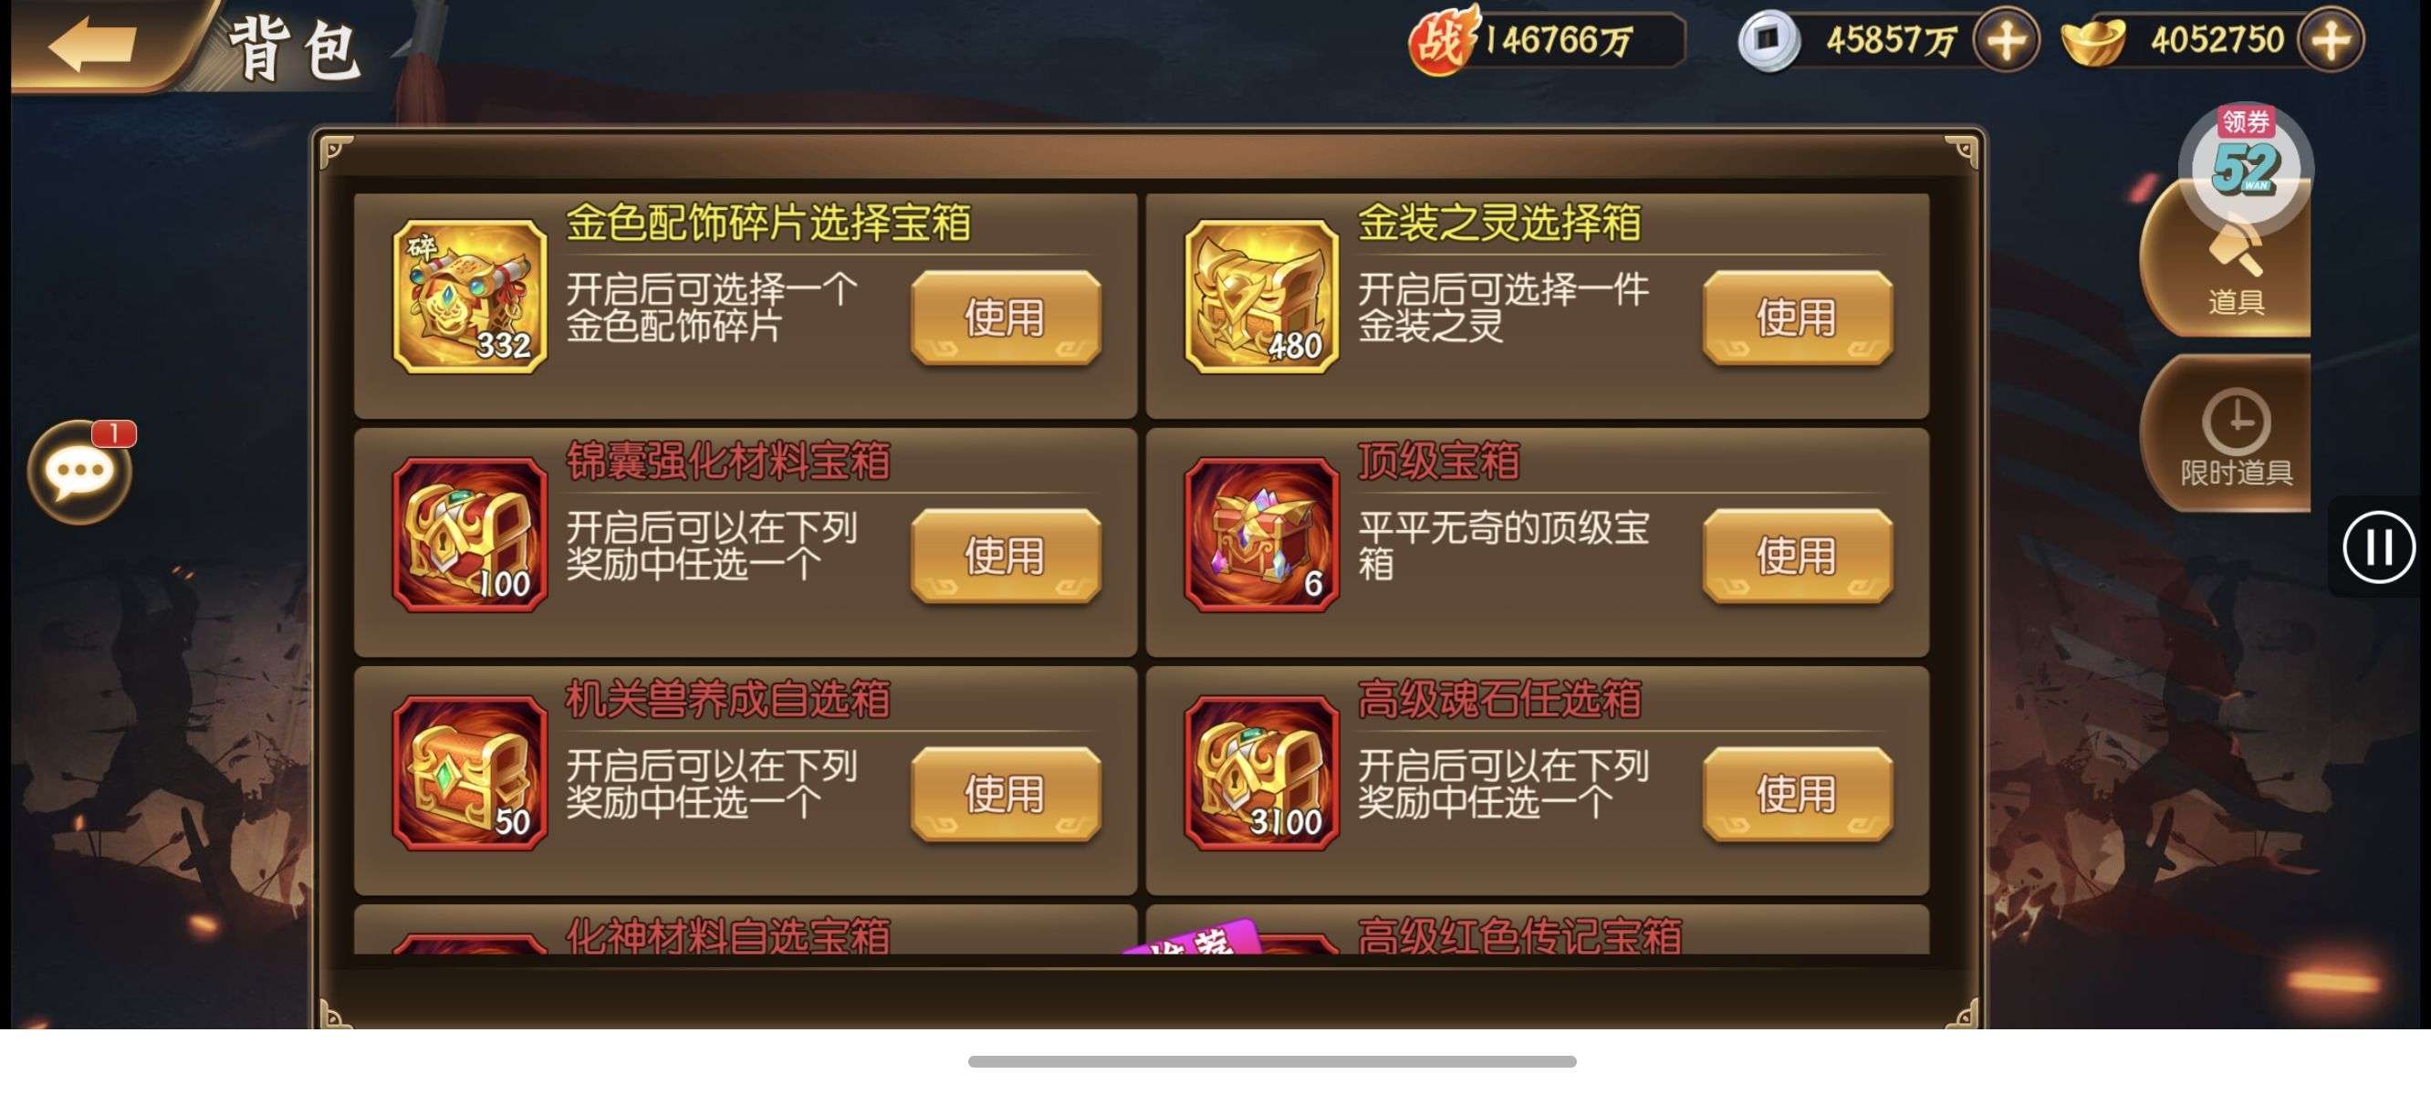This screenshot has width=2431, height=1095.
Task: Use the 金装之灵选择箱
Action: (1797, 318)
